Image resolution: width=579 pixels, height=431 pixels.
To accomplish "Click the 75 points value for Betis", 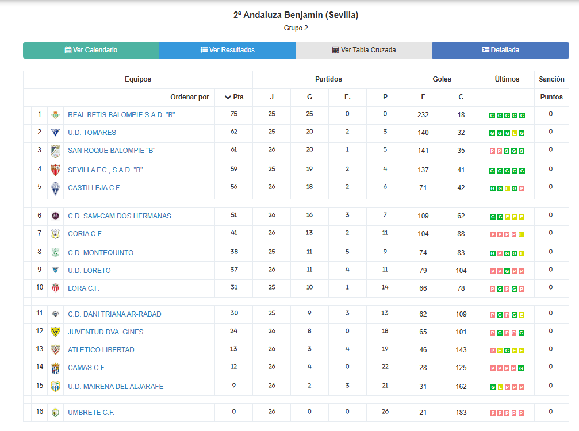I will (x=234, y=114).
